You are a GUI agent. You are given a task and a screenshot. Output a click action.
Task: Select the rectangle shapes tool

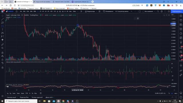click(3, 26)
